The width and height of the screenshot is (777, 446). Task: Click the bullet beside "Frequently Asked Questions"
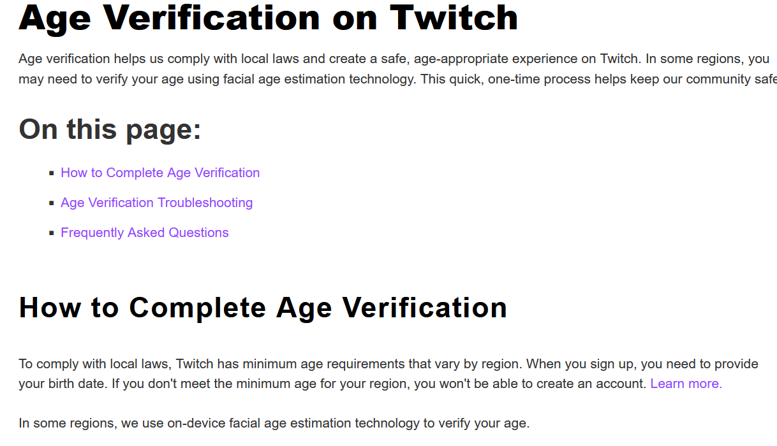(52, 233)
